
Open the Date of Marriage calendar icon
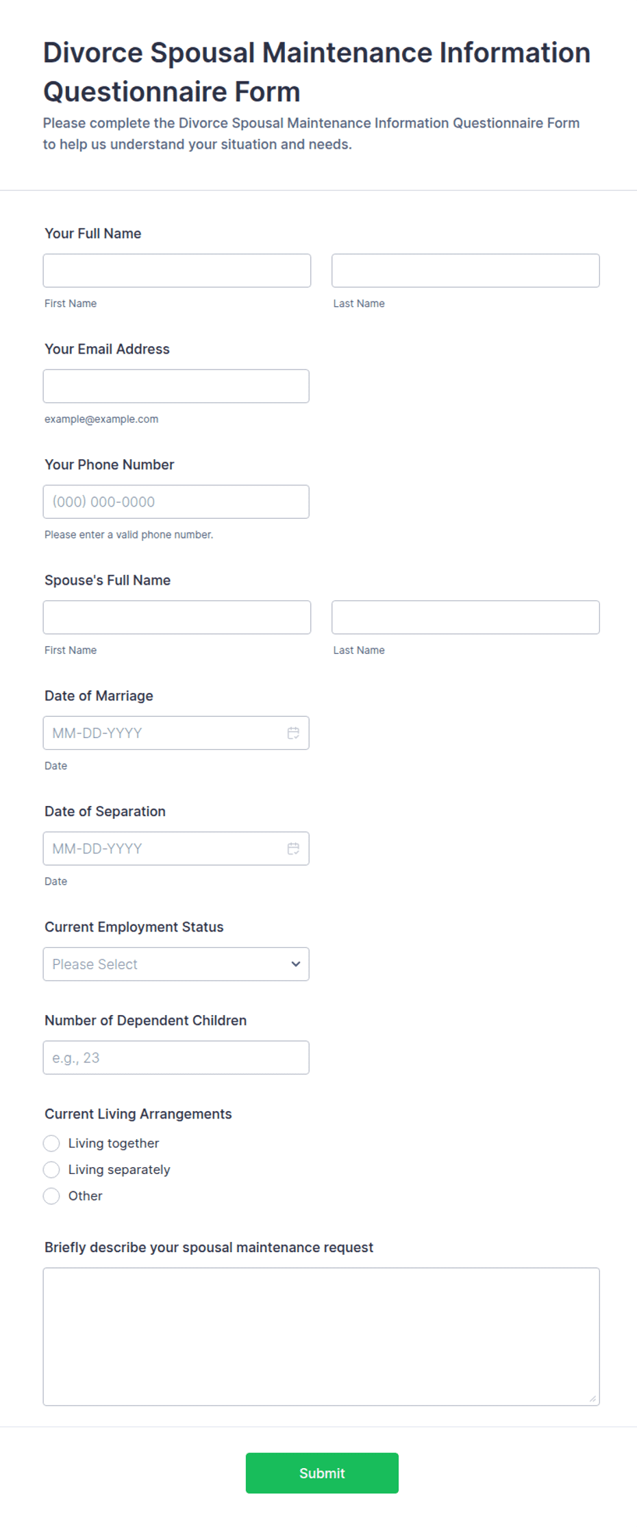pos(293,733)
